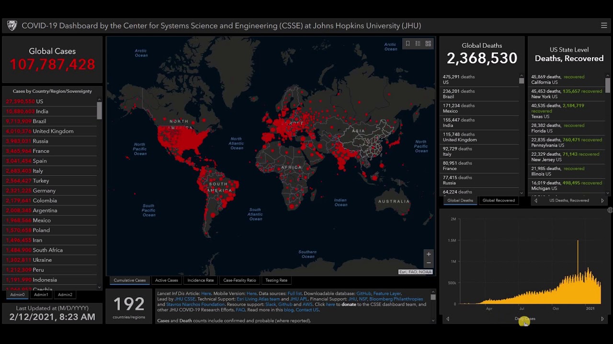Image resolution: width=613 pixels, height=344 pixels.
Task: Click the country list scrollbar thumb
Action: [100, 110]
